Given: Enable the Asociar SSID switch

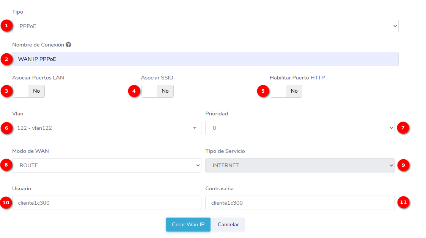Looking at the screenshot, I should (x=157, y=91).
